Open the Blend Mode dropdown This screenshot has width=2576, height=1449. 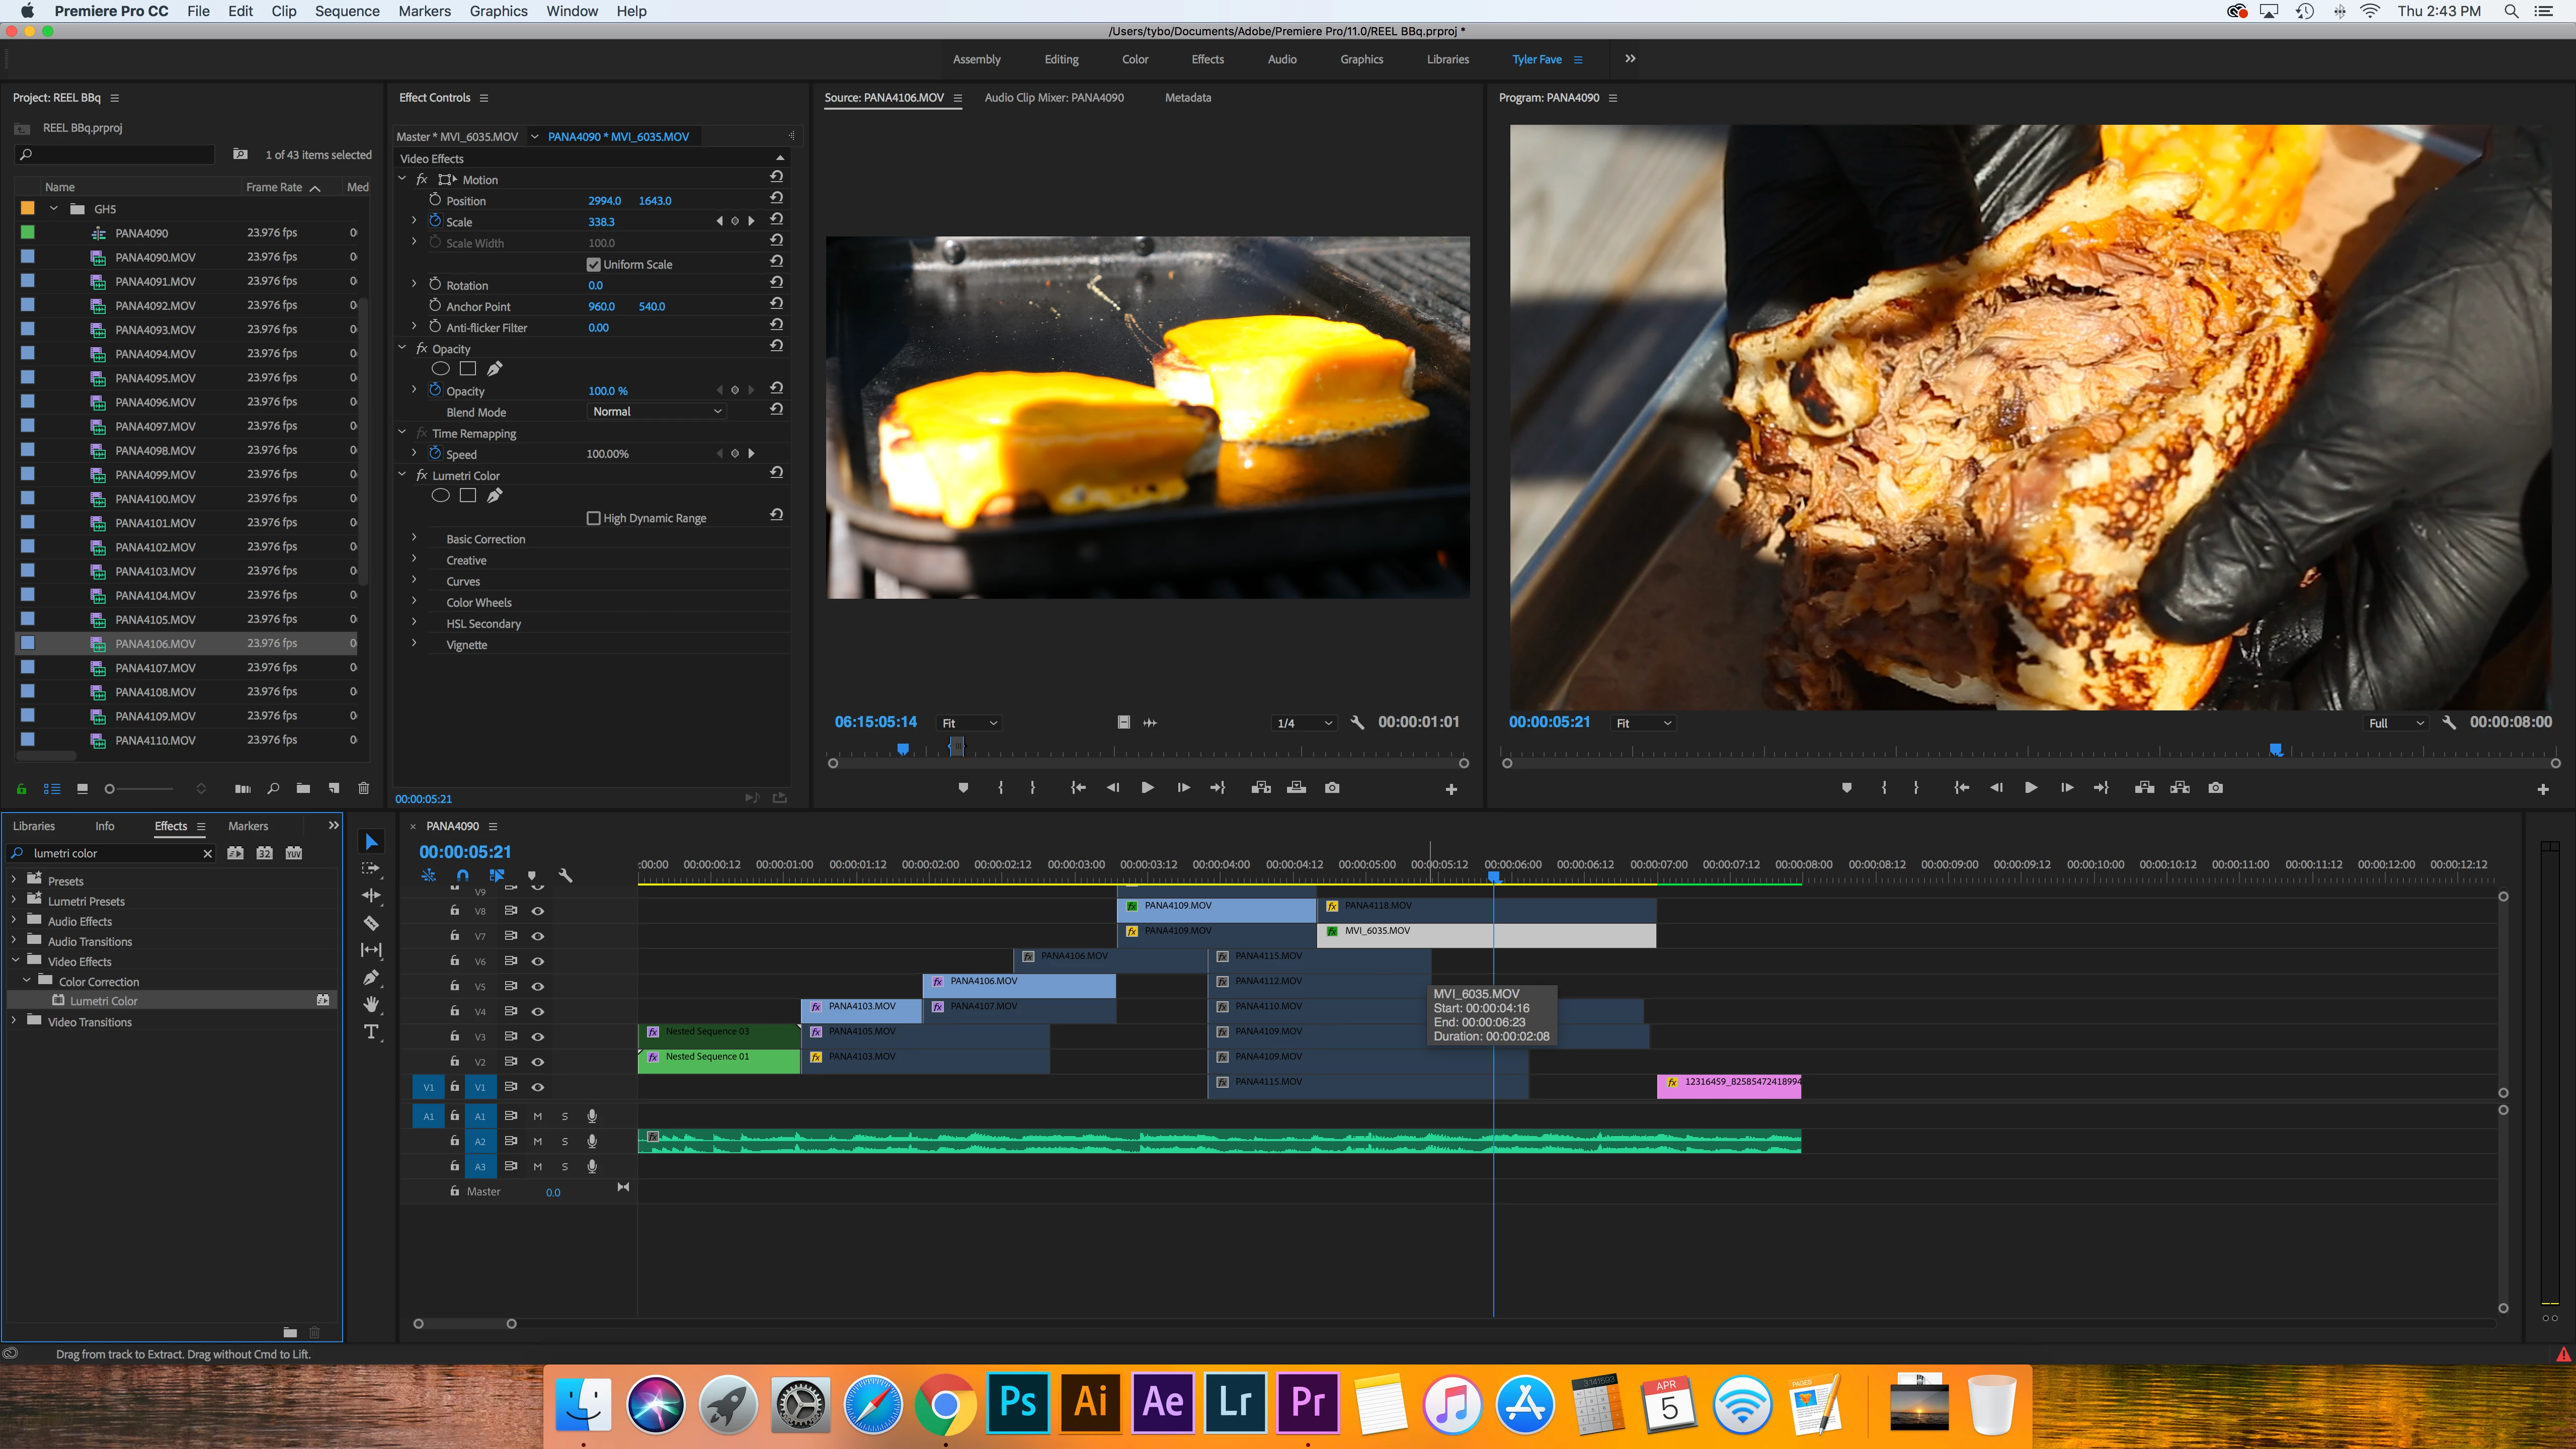pos(656,412)
